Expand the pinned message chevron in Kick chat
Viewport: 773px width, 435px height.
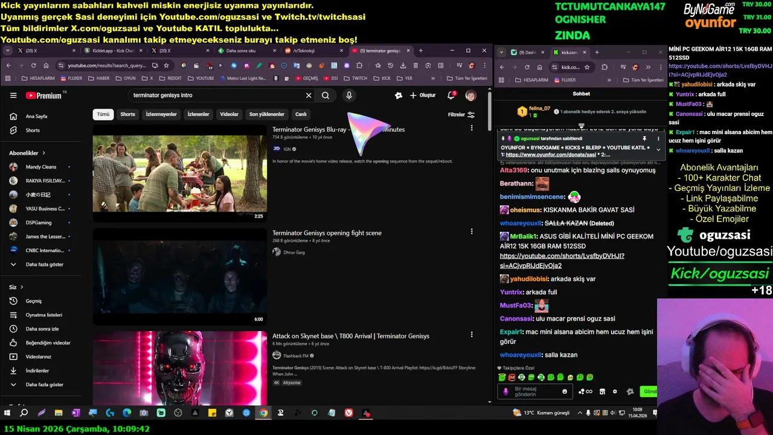pyautogui.click(x=658, y=149)
